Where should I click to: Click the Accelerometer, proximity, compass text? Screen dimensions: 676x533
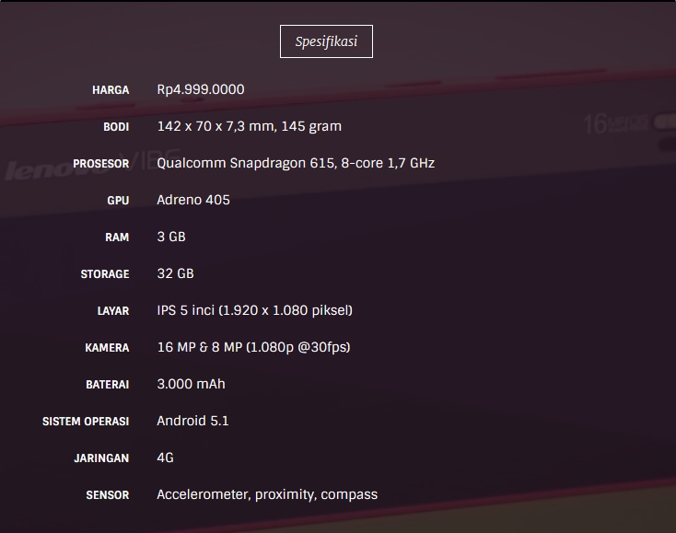pos(267,494)
